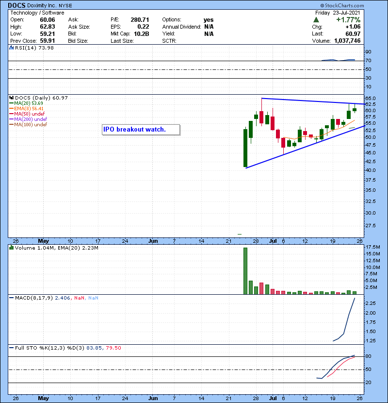Click the Technology / Software sector label
The image size is (388, 403).
[x=37, y=13]
